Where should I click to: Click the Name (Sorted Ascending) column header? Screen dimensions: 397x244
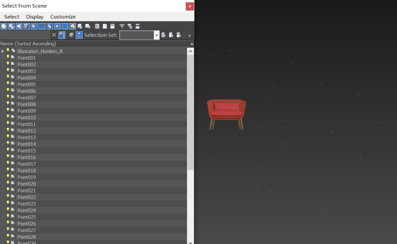(x=97, y=43)
